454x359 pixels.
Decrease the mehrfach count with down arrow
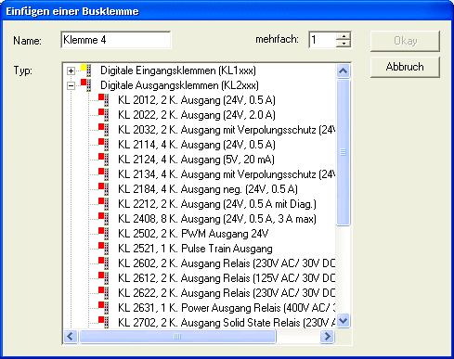tap(344, 44)
